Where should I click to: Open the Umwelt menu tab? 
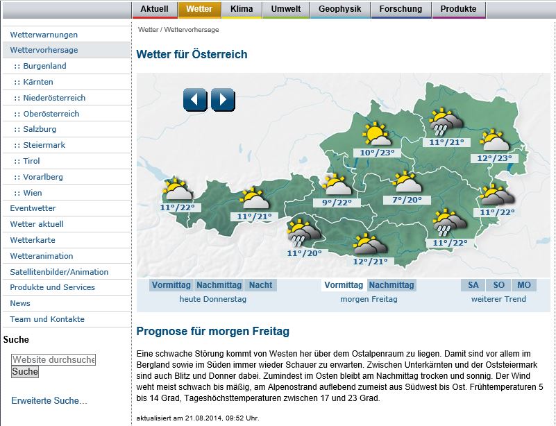click(286, 10)
